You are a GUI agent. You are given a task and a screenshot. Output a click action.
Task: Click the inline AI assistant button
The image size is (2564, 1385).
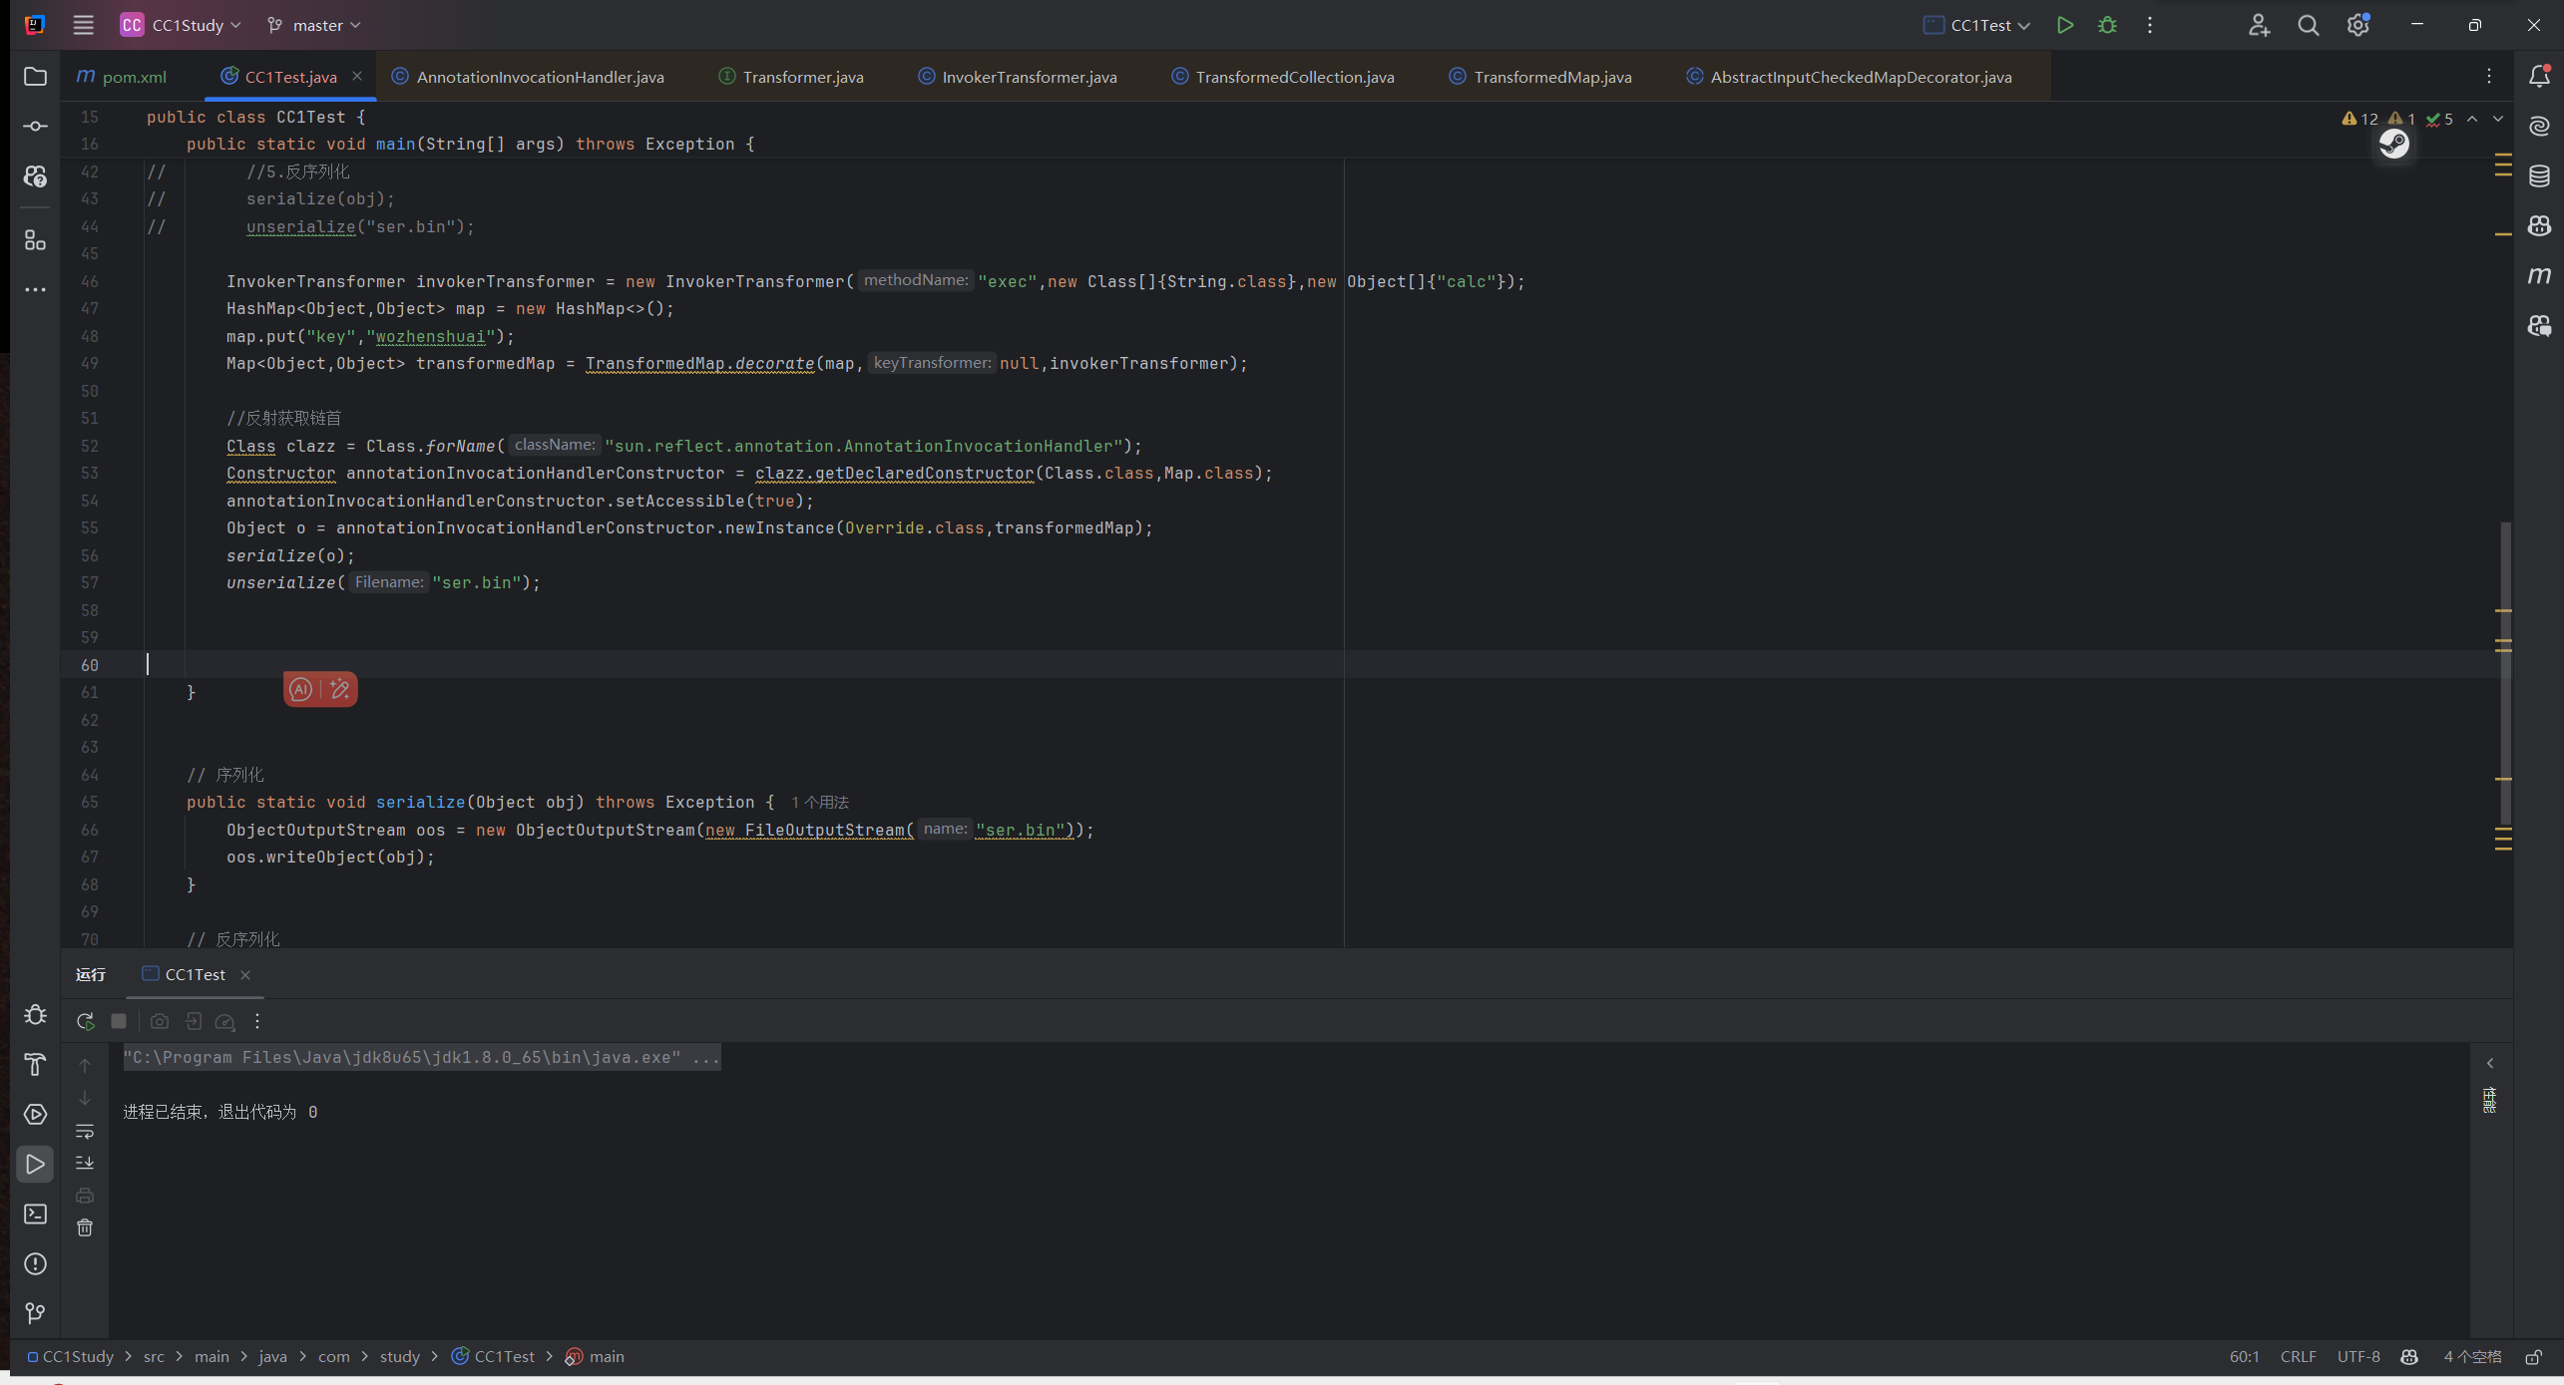(x=301, y=689)
